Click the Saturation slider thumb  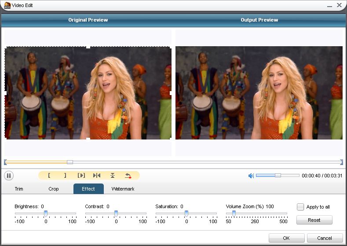(x=186, y=213)
